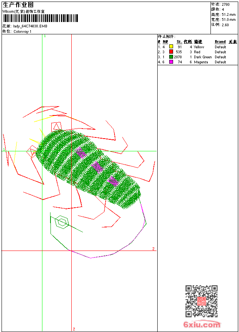Click the 'Yellow' description text
This screenshot has height=332, width=239.
click(x=199, y=47)
